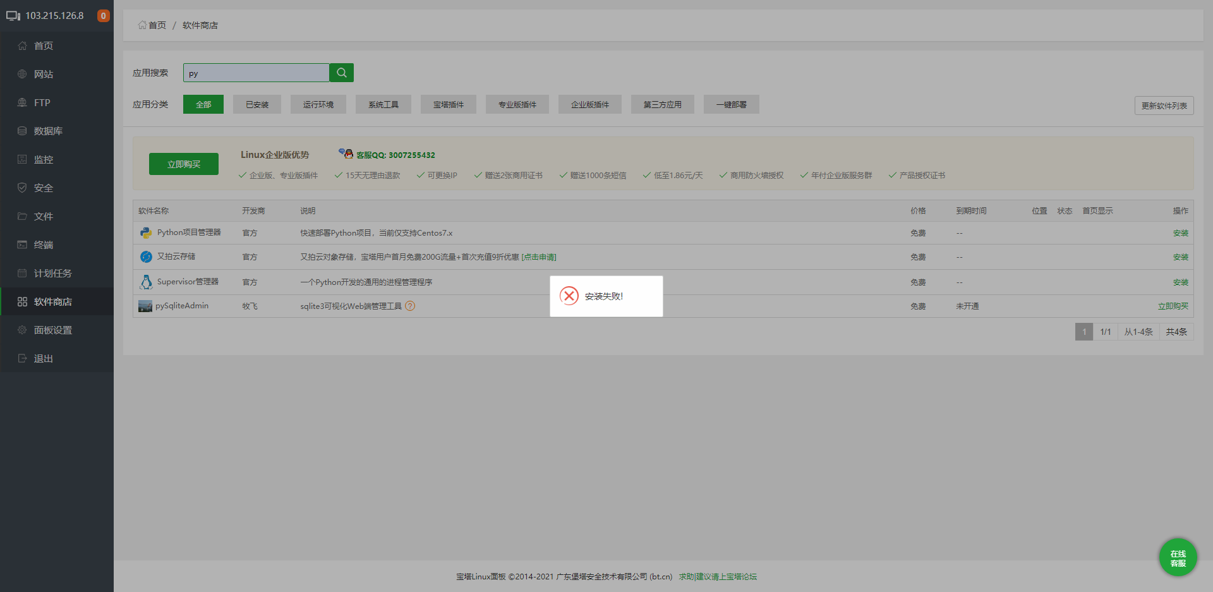Click the 首页 home icon in sidebar
This screenshot has width=1213, height=592.
22,45
